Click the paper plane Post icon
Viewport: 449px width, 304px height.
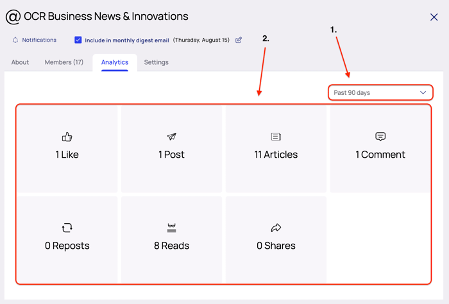click(171, 137)
